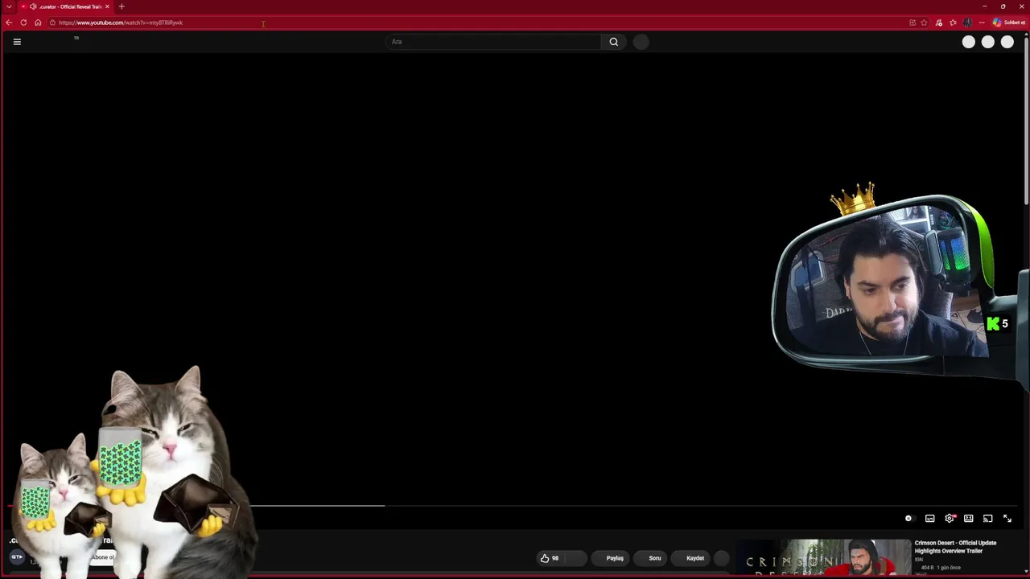Open the music extension icon in toolbar
Viewport: 1030px width, 579px height.
point(938,23)
